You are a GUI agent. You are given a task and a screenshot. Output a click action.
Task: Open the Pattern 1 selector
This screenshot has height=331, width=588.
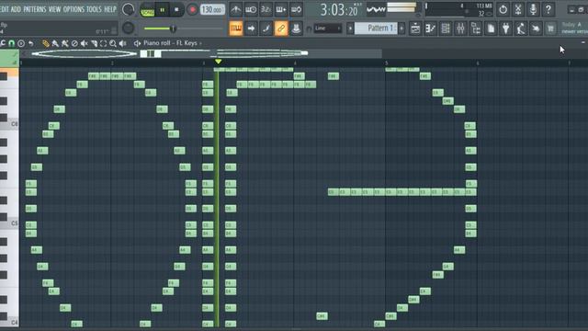coord(376,29)
